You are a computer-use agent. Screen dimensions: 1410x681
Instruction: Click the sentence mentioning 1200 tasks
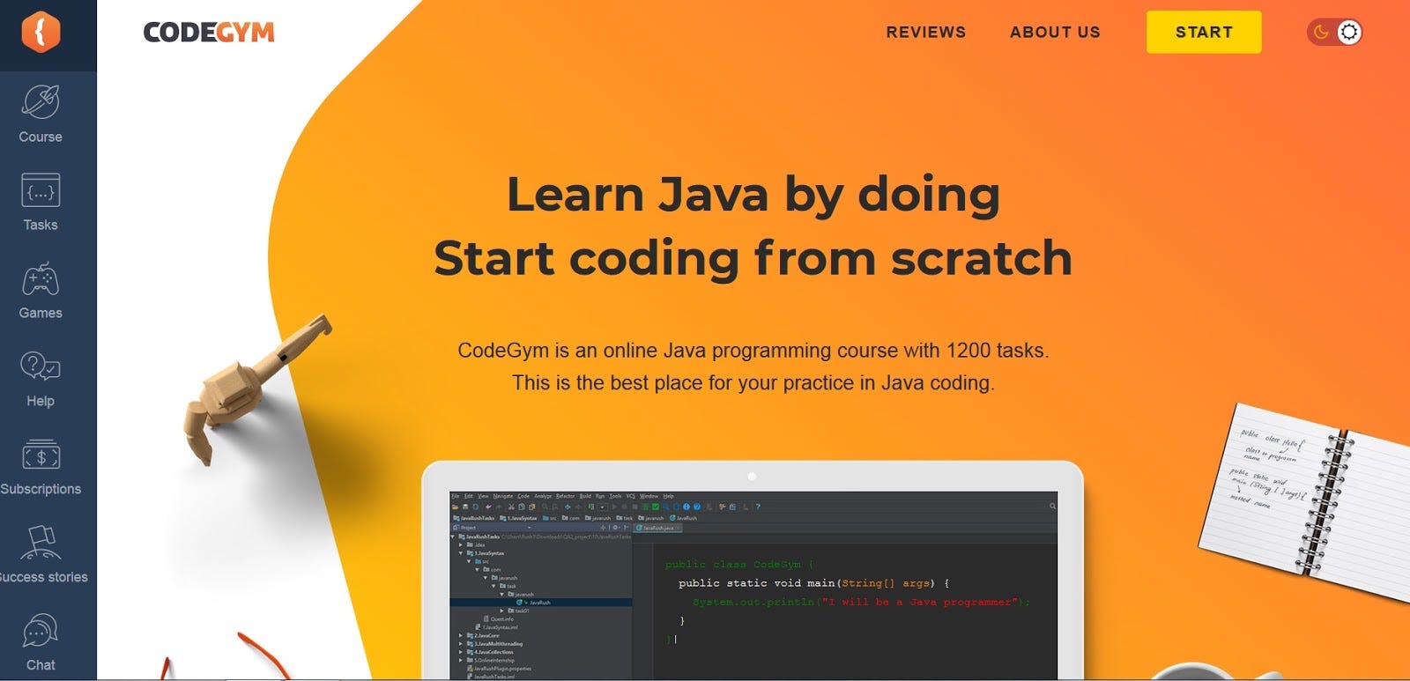pyautogui.click(x=753, y=351)
